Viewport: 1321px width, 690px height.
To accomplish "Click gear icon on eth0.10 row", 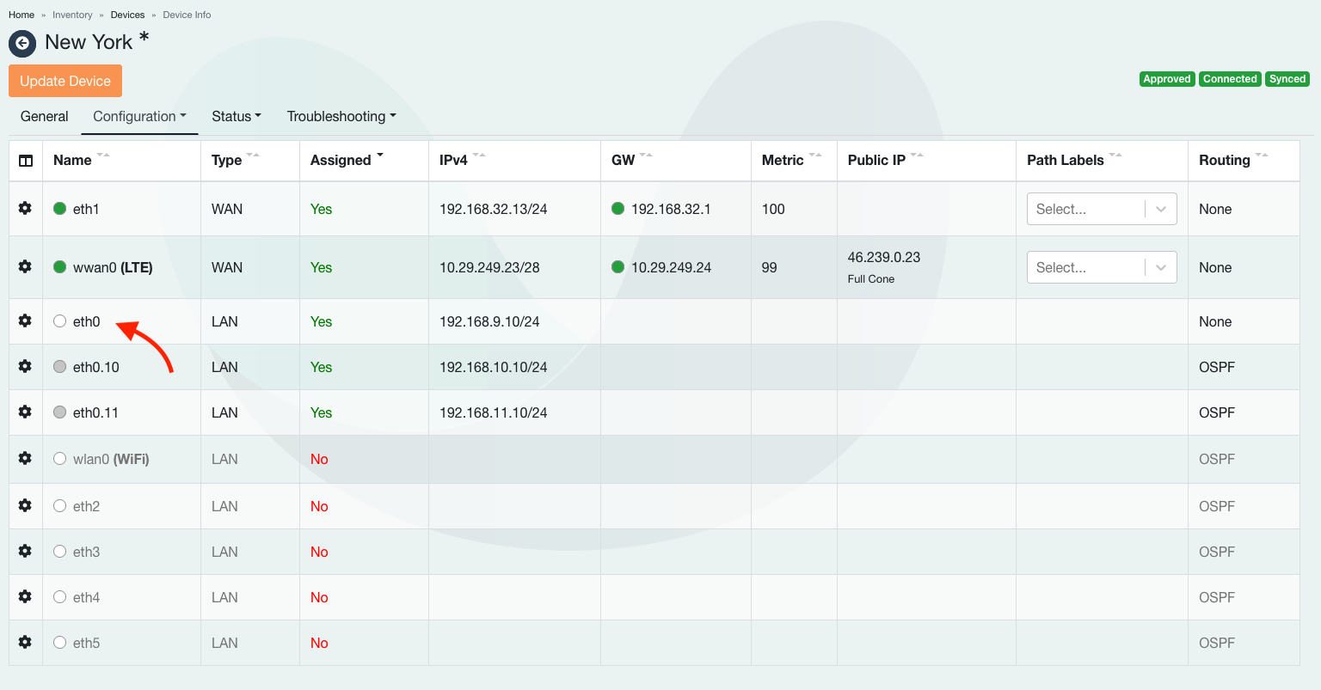I will pos(25,366).
